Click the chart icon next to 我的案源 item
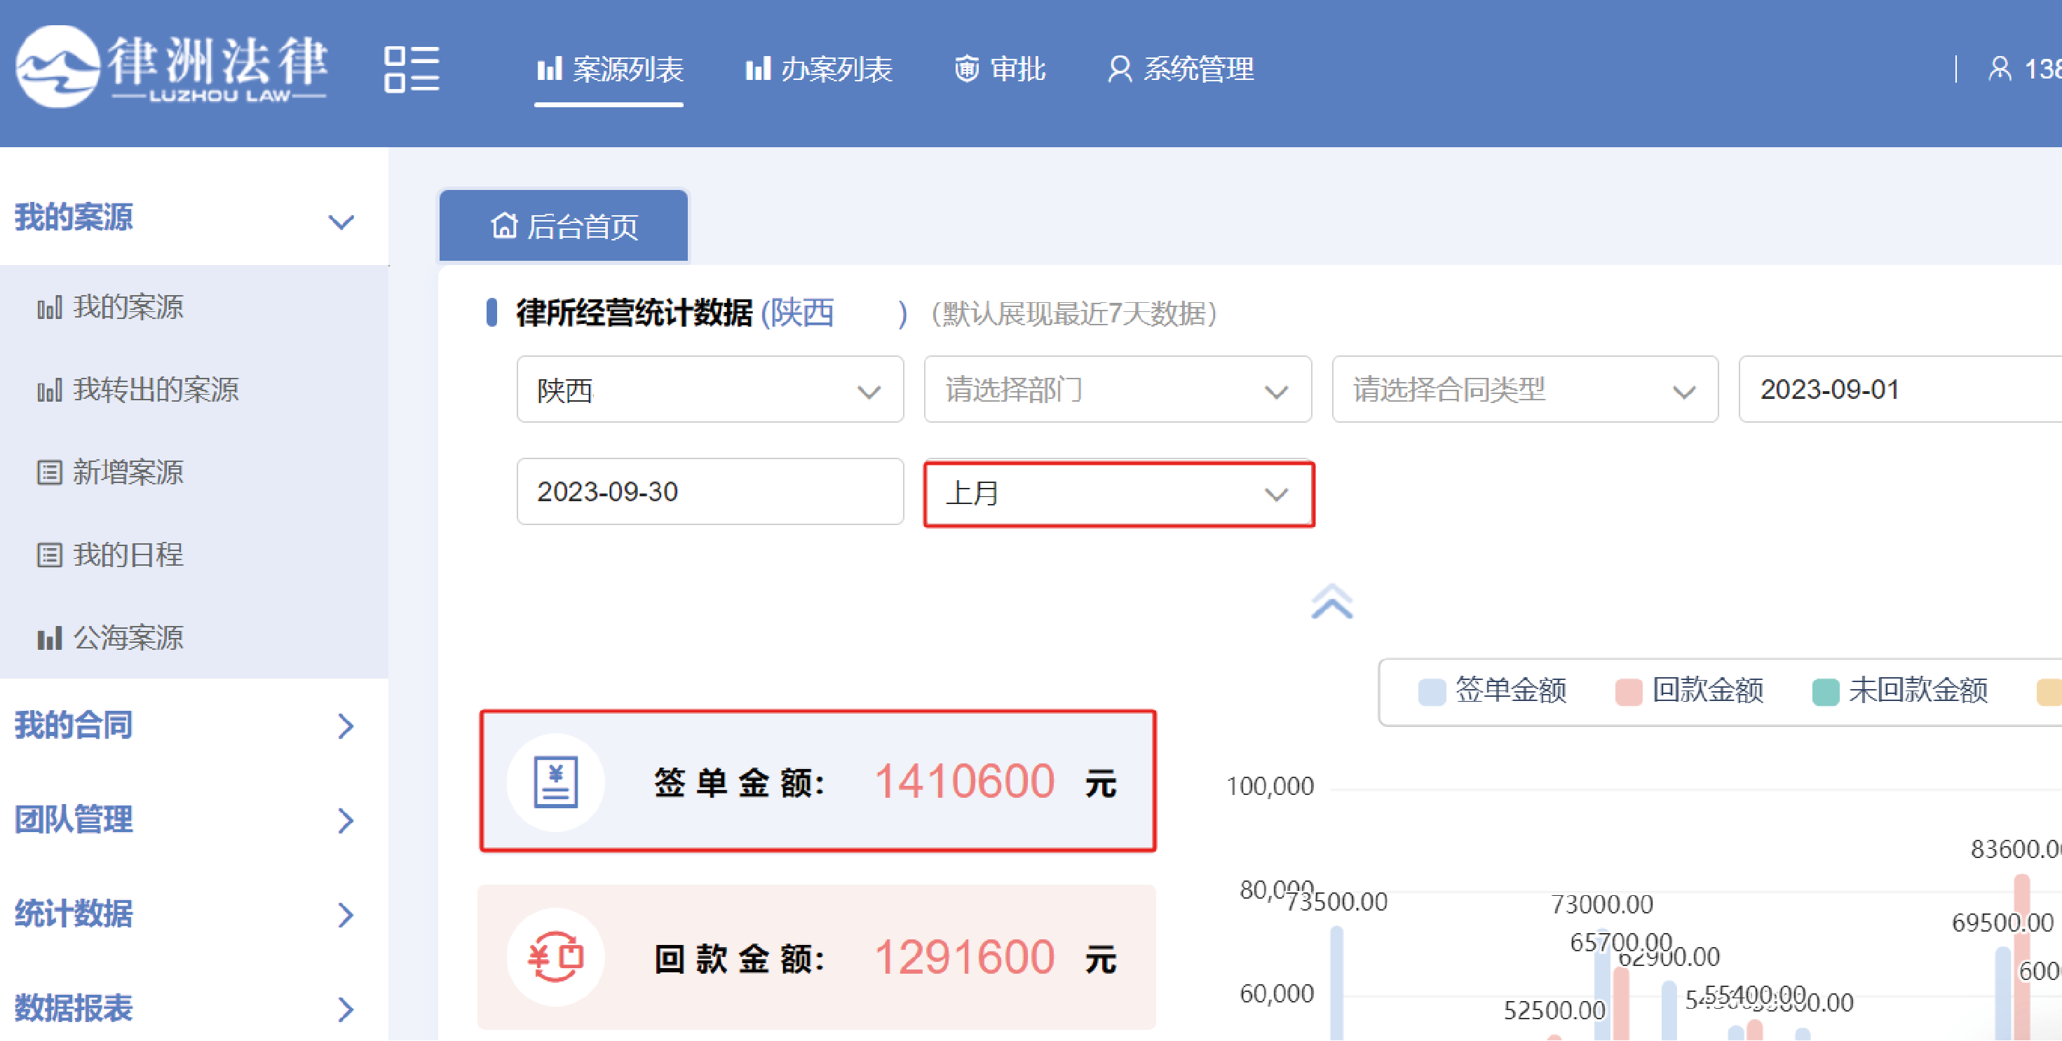 tap(50, 308)
